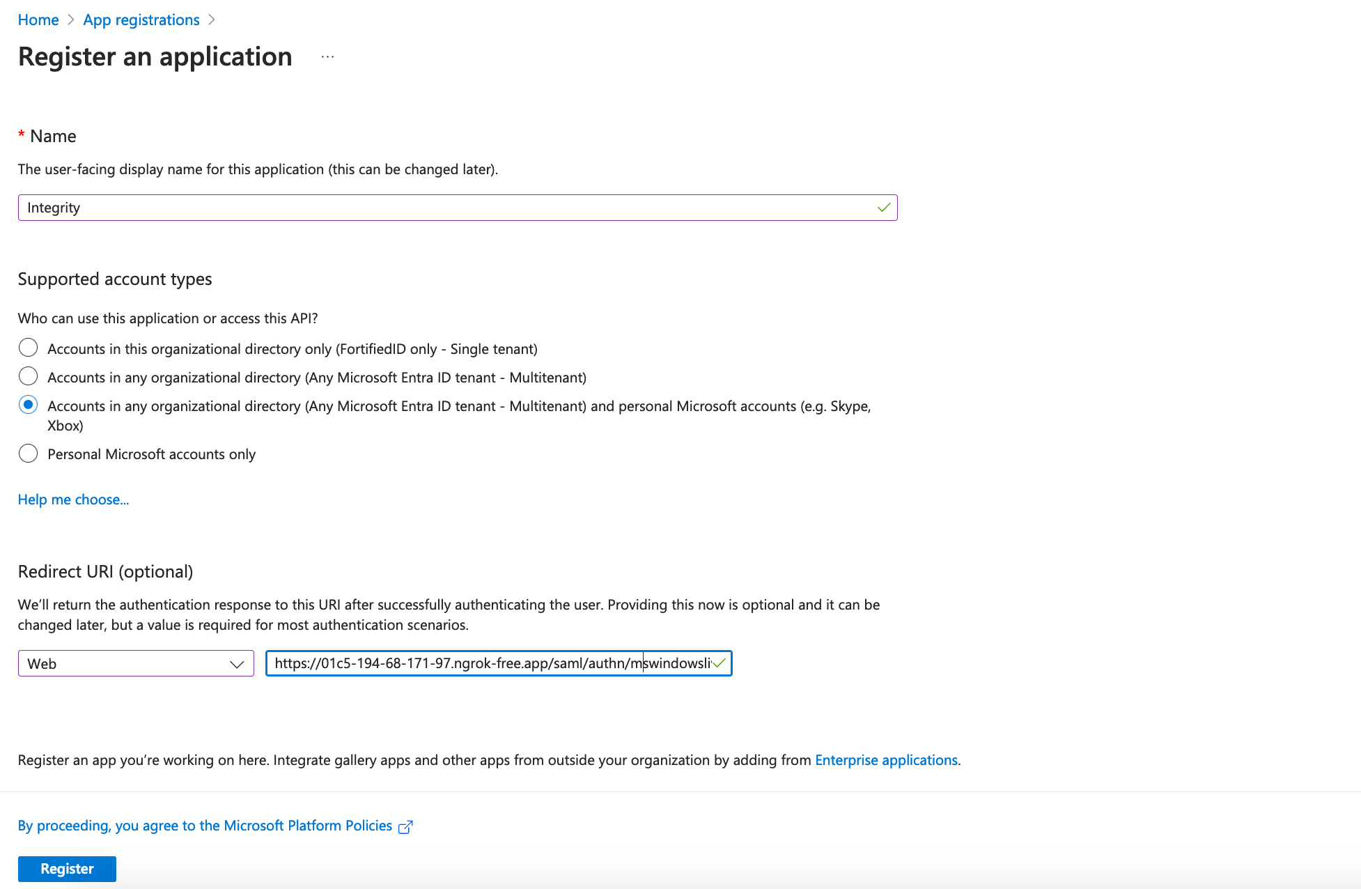Click the chevron after App registrations breadcrumb
The image size is (1361, 889).
tap(212, 20)
